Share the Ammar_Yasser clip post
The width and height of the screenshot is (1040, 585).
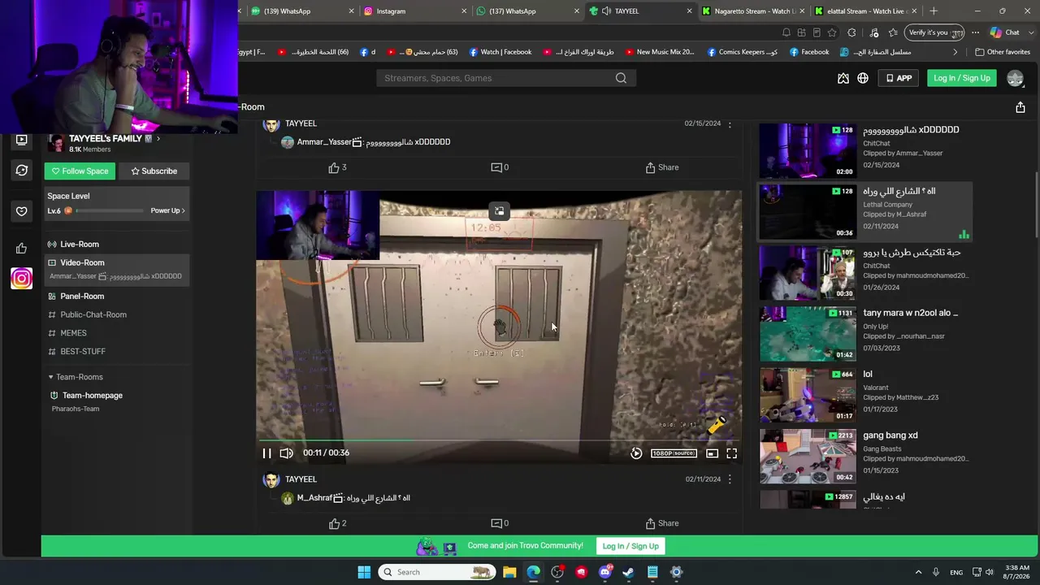662,167
